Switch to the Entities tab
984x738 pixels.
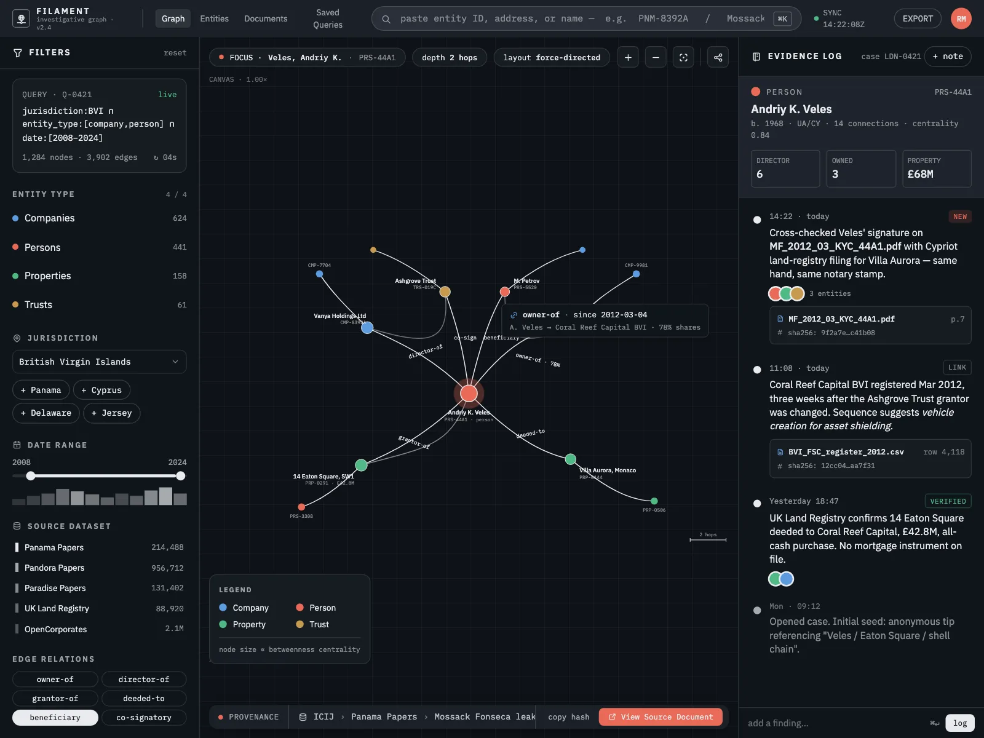point(214,18)
